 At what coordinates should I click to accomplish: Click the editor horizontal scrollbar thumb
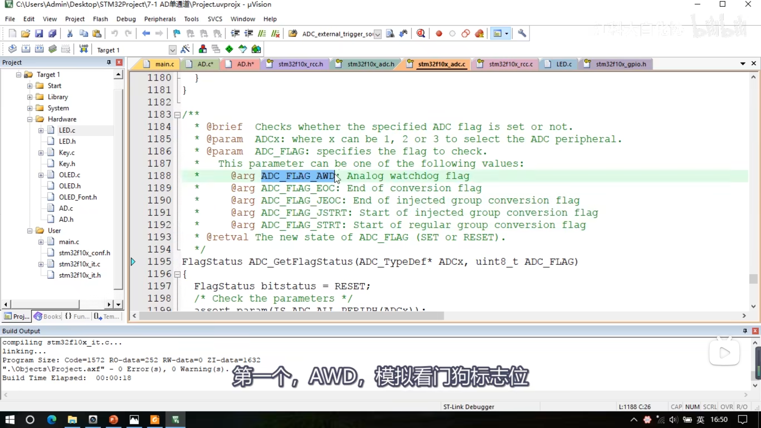pos(291,316)
